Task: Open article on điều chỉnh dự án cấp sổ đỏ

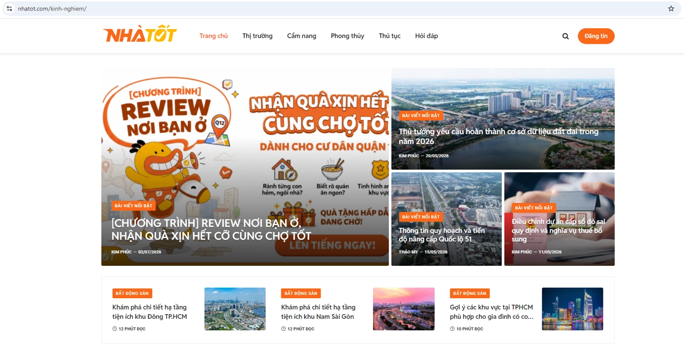Action: (559, 230)
